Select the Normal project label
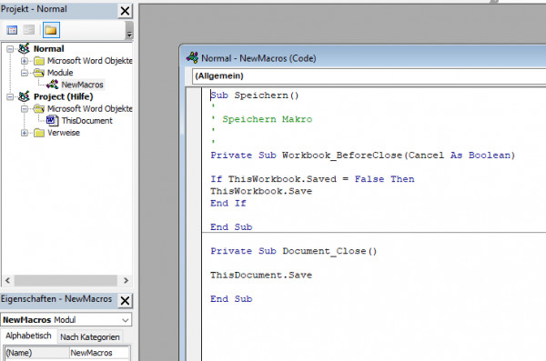Image resolution: width=546 pixels, height=361 pixels. tap(49, 49)
